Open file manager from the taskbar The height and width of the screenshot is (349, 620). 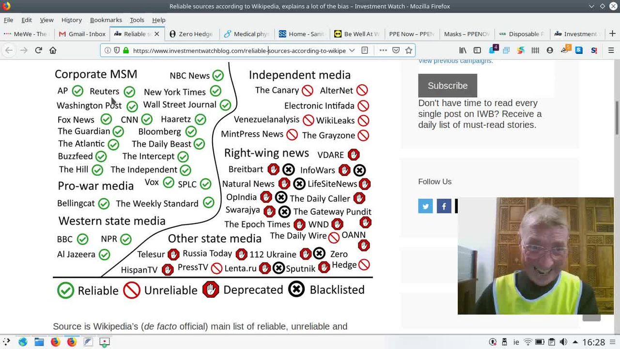39,342
